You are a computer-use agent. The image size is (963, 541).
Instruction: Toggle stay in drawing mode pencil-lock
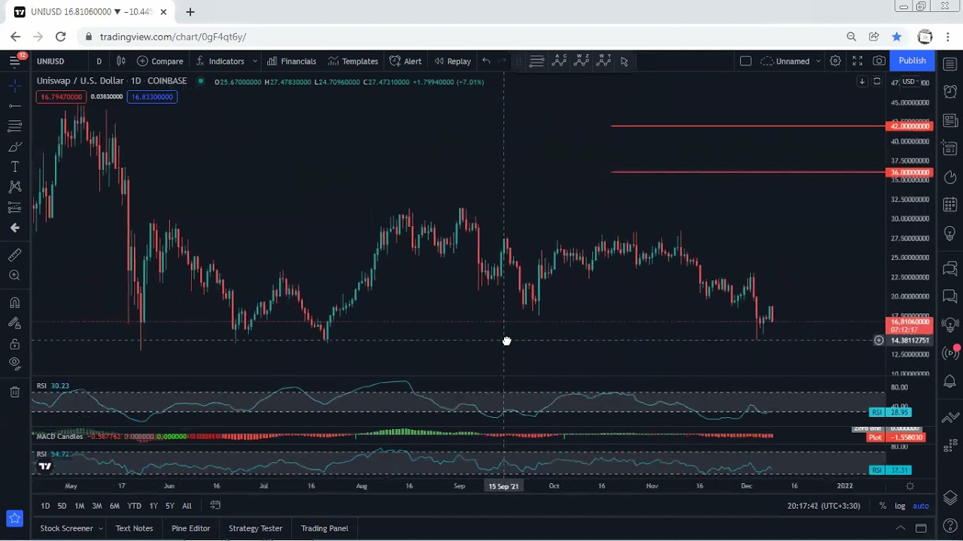coord(14,323)
